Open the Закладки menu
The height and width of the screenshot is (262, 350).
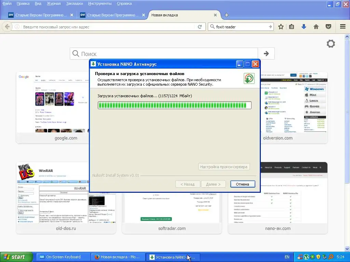74,3
